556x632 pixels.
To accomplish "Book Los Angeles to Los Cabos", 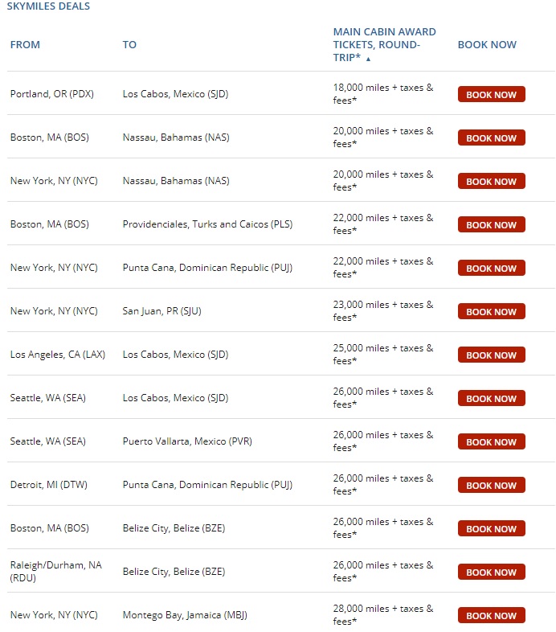I will coord(491,355).
